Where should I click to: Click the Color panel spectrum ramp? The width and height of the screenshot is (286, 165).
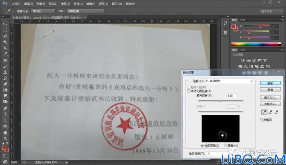tap(256, 44)
